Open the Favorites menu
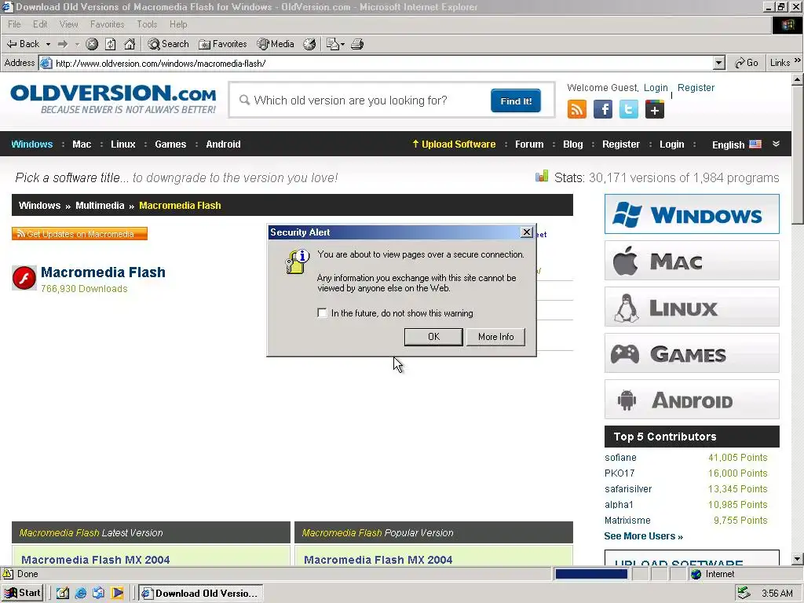The height and width of the screenshot is (603, 804). (x=107, y=24)
